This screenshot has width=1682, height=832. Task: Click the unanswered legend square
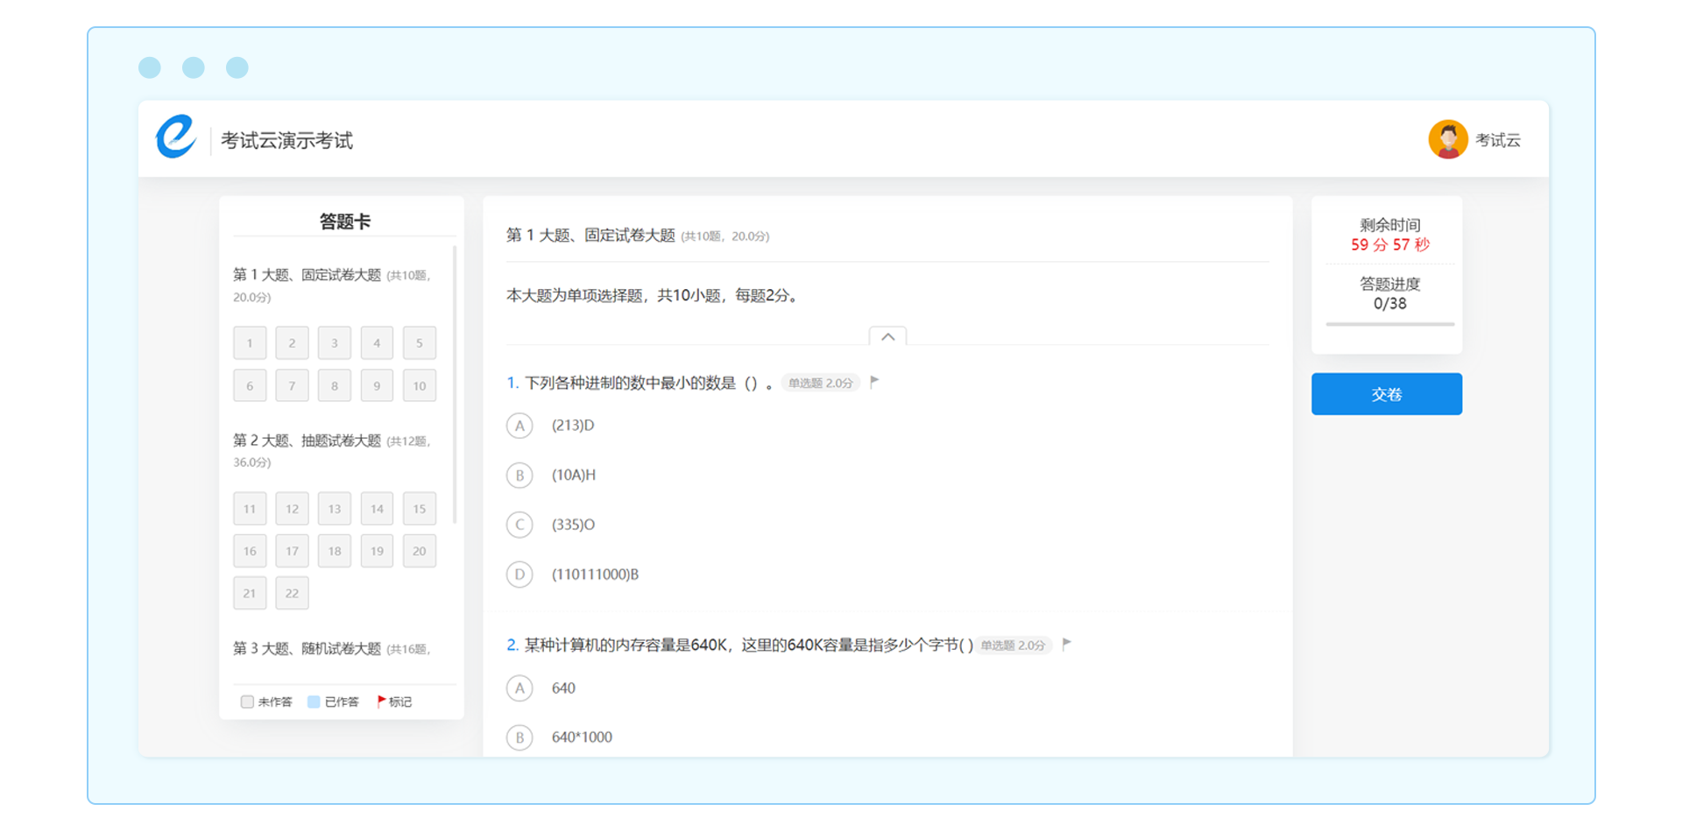[247, 702]
